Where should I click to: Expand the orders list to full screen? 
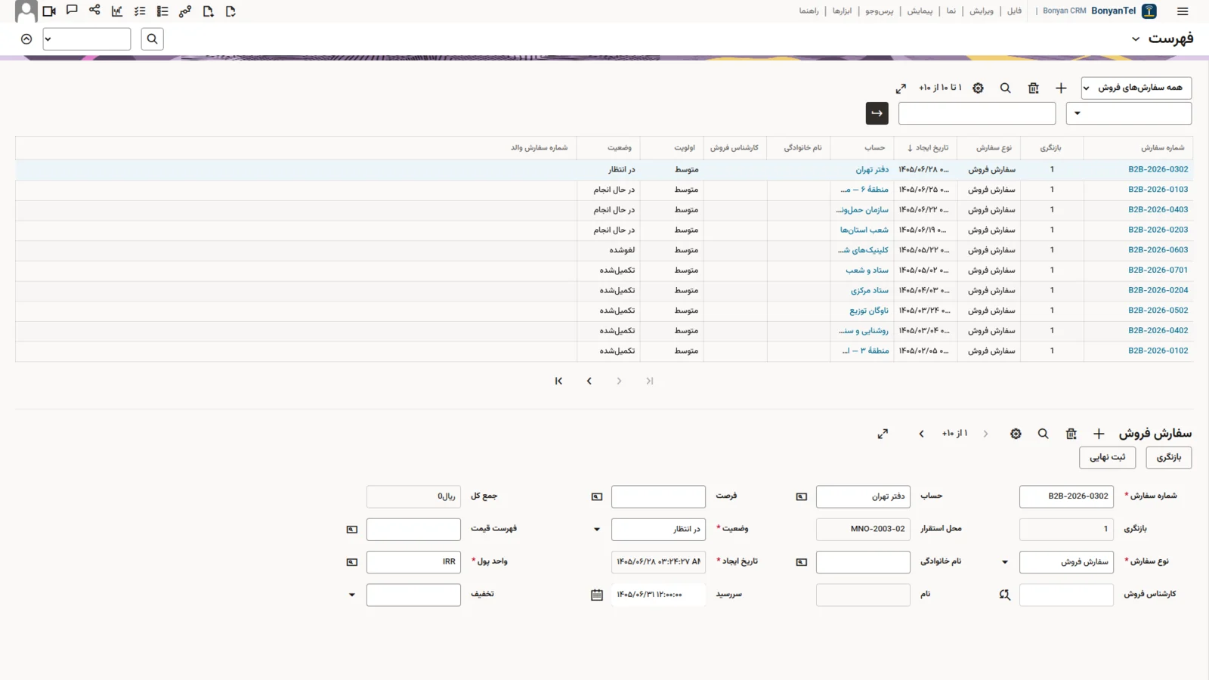click(x=901, y=88)
